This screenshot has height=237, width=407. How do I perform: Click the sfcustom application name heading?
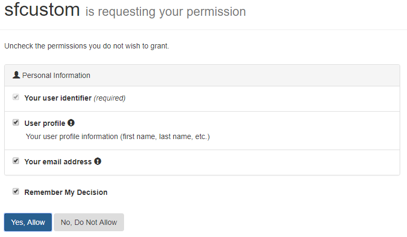[42, 9]
